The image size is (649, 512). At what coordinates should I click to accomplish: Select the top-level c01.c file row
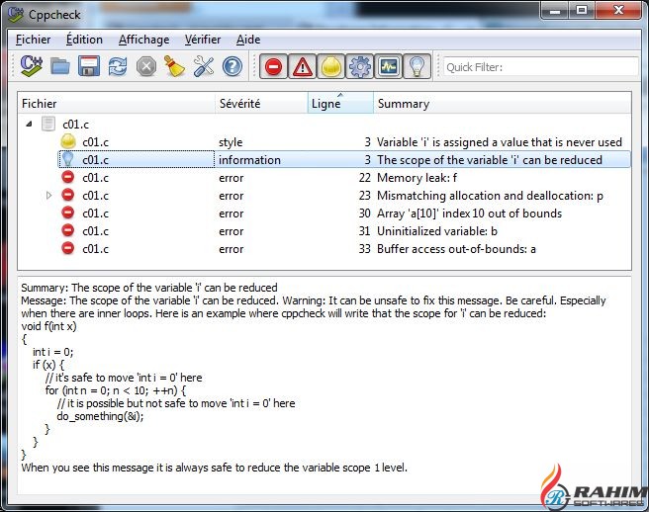324,125
